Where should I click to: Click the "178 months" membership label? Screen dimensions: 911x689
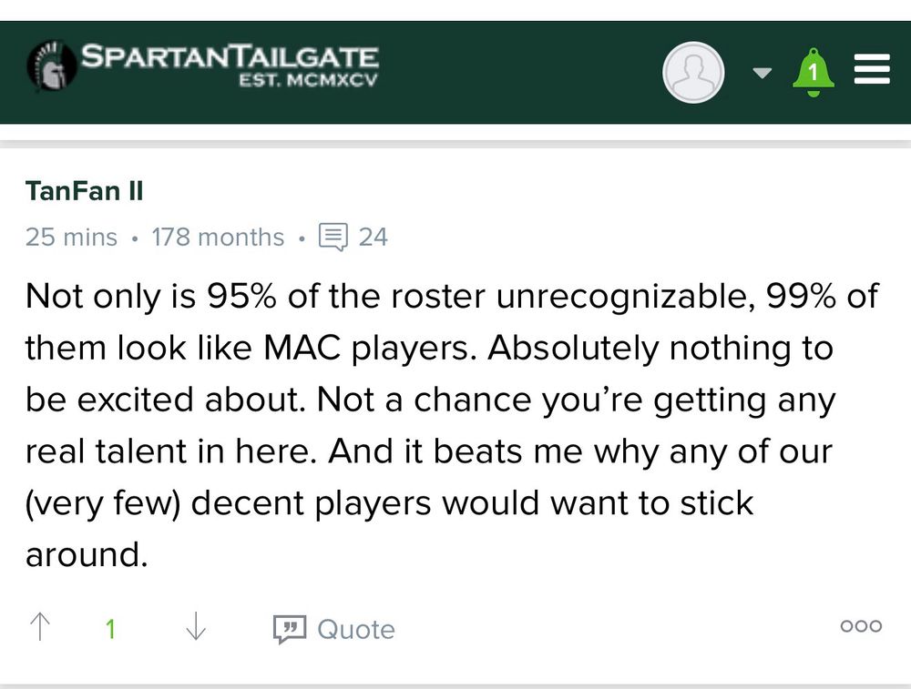pyautogui.click(x=218, y=238)
